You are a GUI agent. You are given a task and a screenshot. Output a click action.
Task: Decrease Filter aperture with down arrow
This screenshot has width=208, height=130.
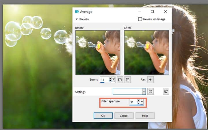[138, 103]
